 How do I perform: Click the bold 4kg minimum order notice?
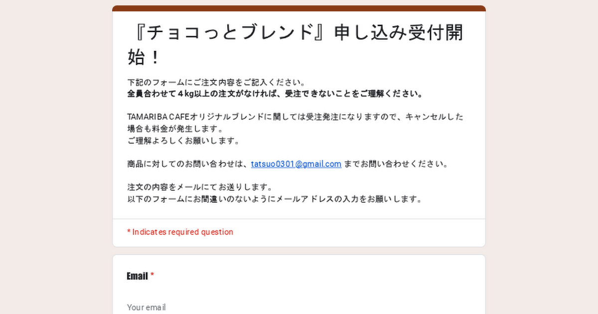(275, 94)
